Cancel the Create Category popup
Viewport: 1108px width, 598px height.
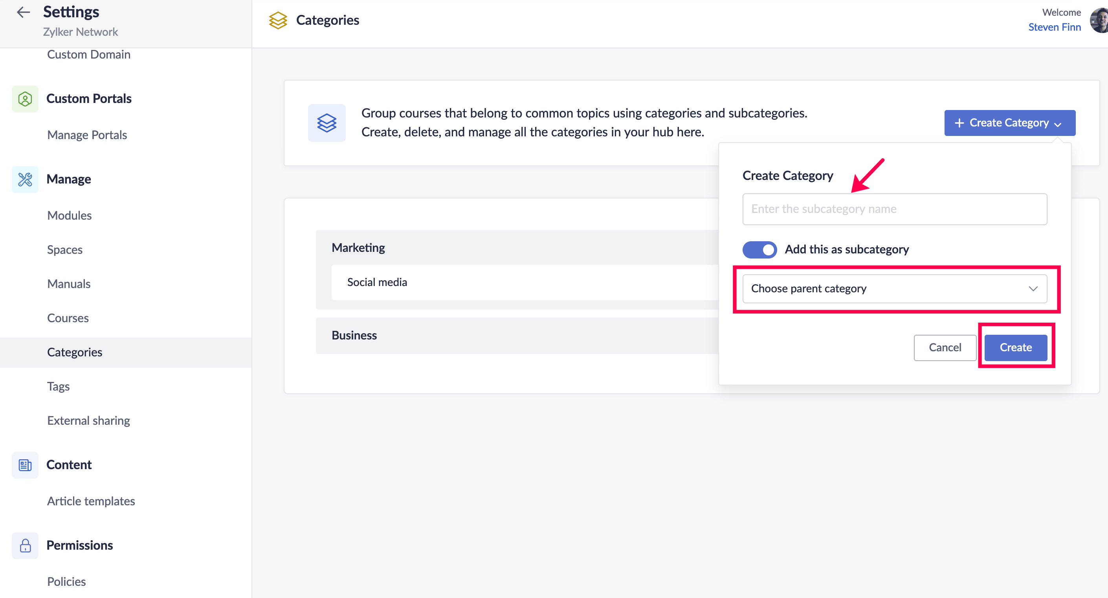pyautogui.click(x=945, y=348)
